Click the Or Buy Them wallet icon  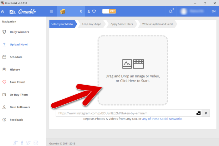(4, 95)
